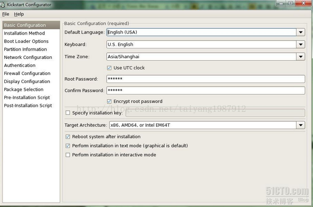The image size is (313, 207).
Task: Open the File menu
Action: [6, 14]
